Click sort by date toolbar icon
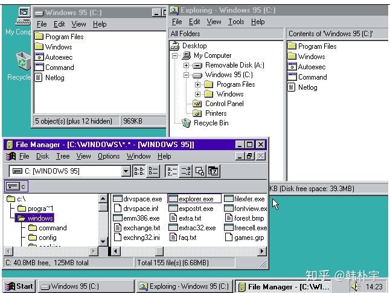390x293 pixels. pos(213,171)
